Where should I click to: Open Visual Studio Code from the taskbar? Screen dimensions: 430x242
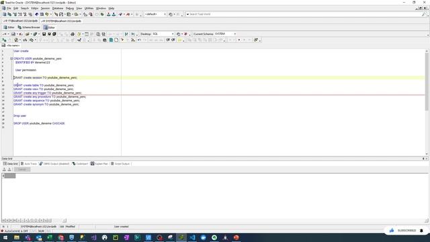[x=192, y=237]
